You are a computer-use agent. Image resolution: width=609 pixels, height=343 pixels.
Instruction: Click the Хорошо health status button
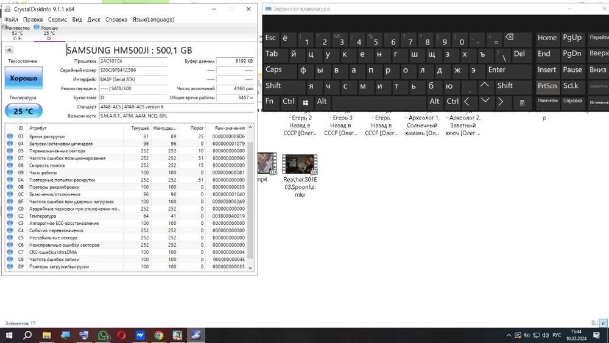click(24, 78)
